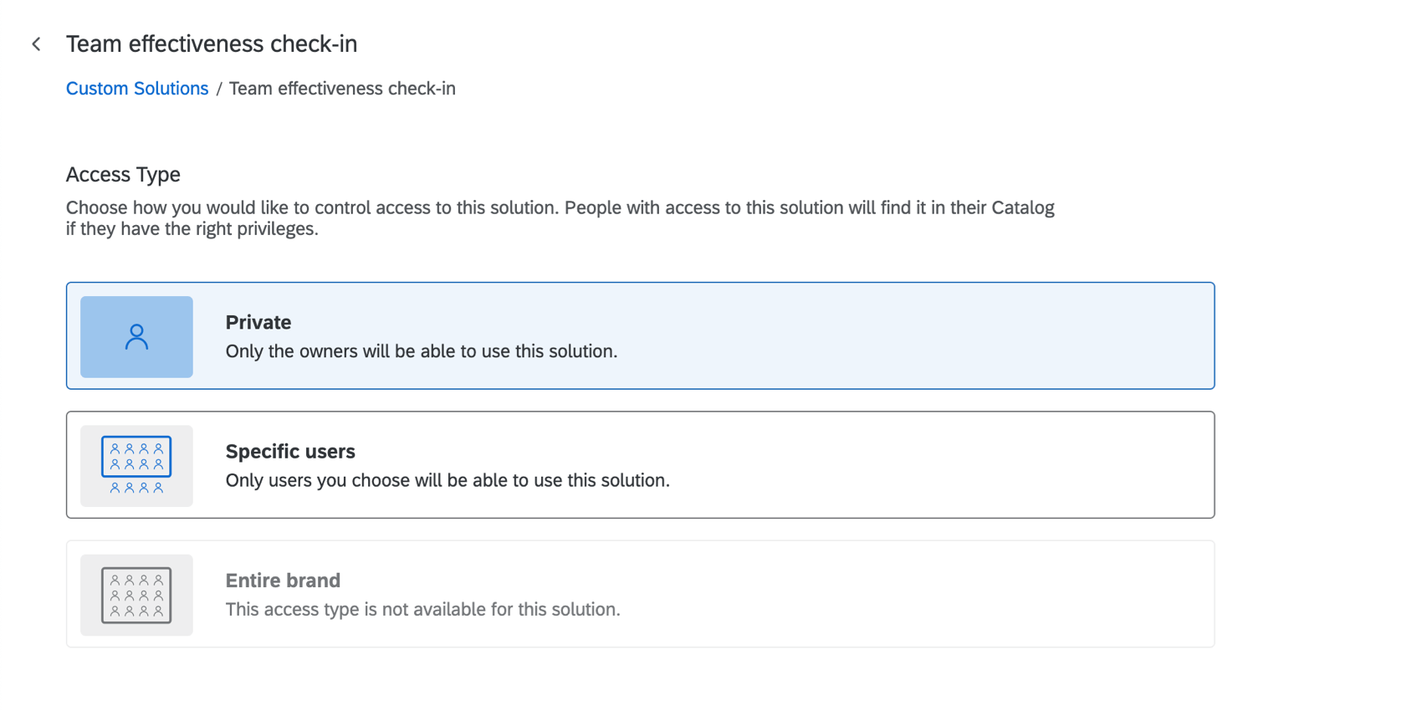Click the word Catalog in the description
This screenshot has height=711, width=1422.
point(1022,207)
